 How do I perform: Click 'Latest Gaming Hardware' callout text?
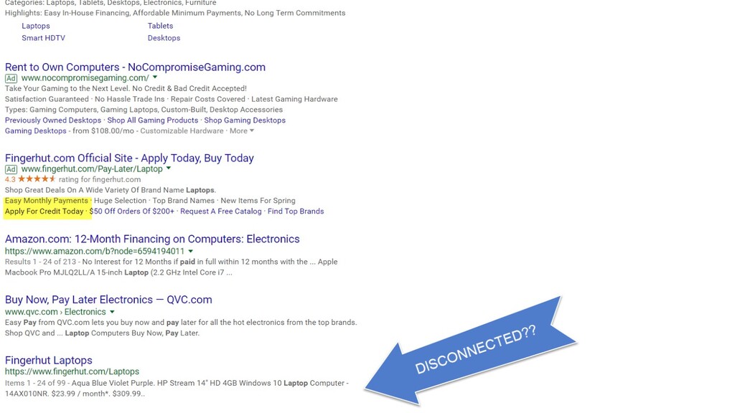tap(294, 99)
